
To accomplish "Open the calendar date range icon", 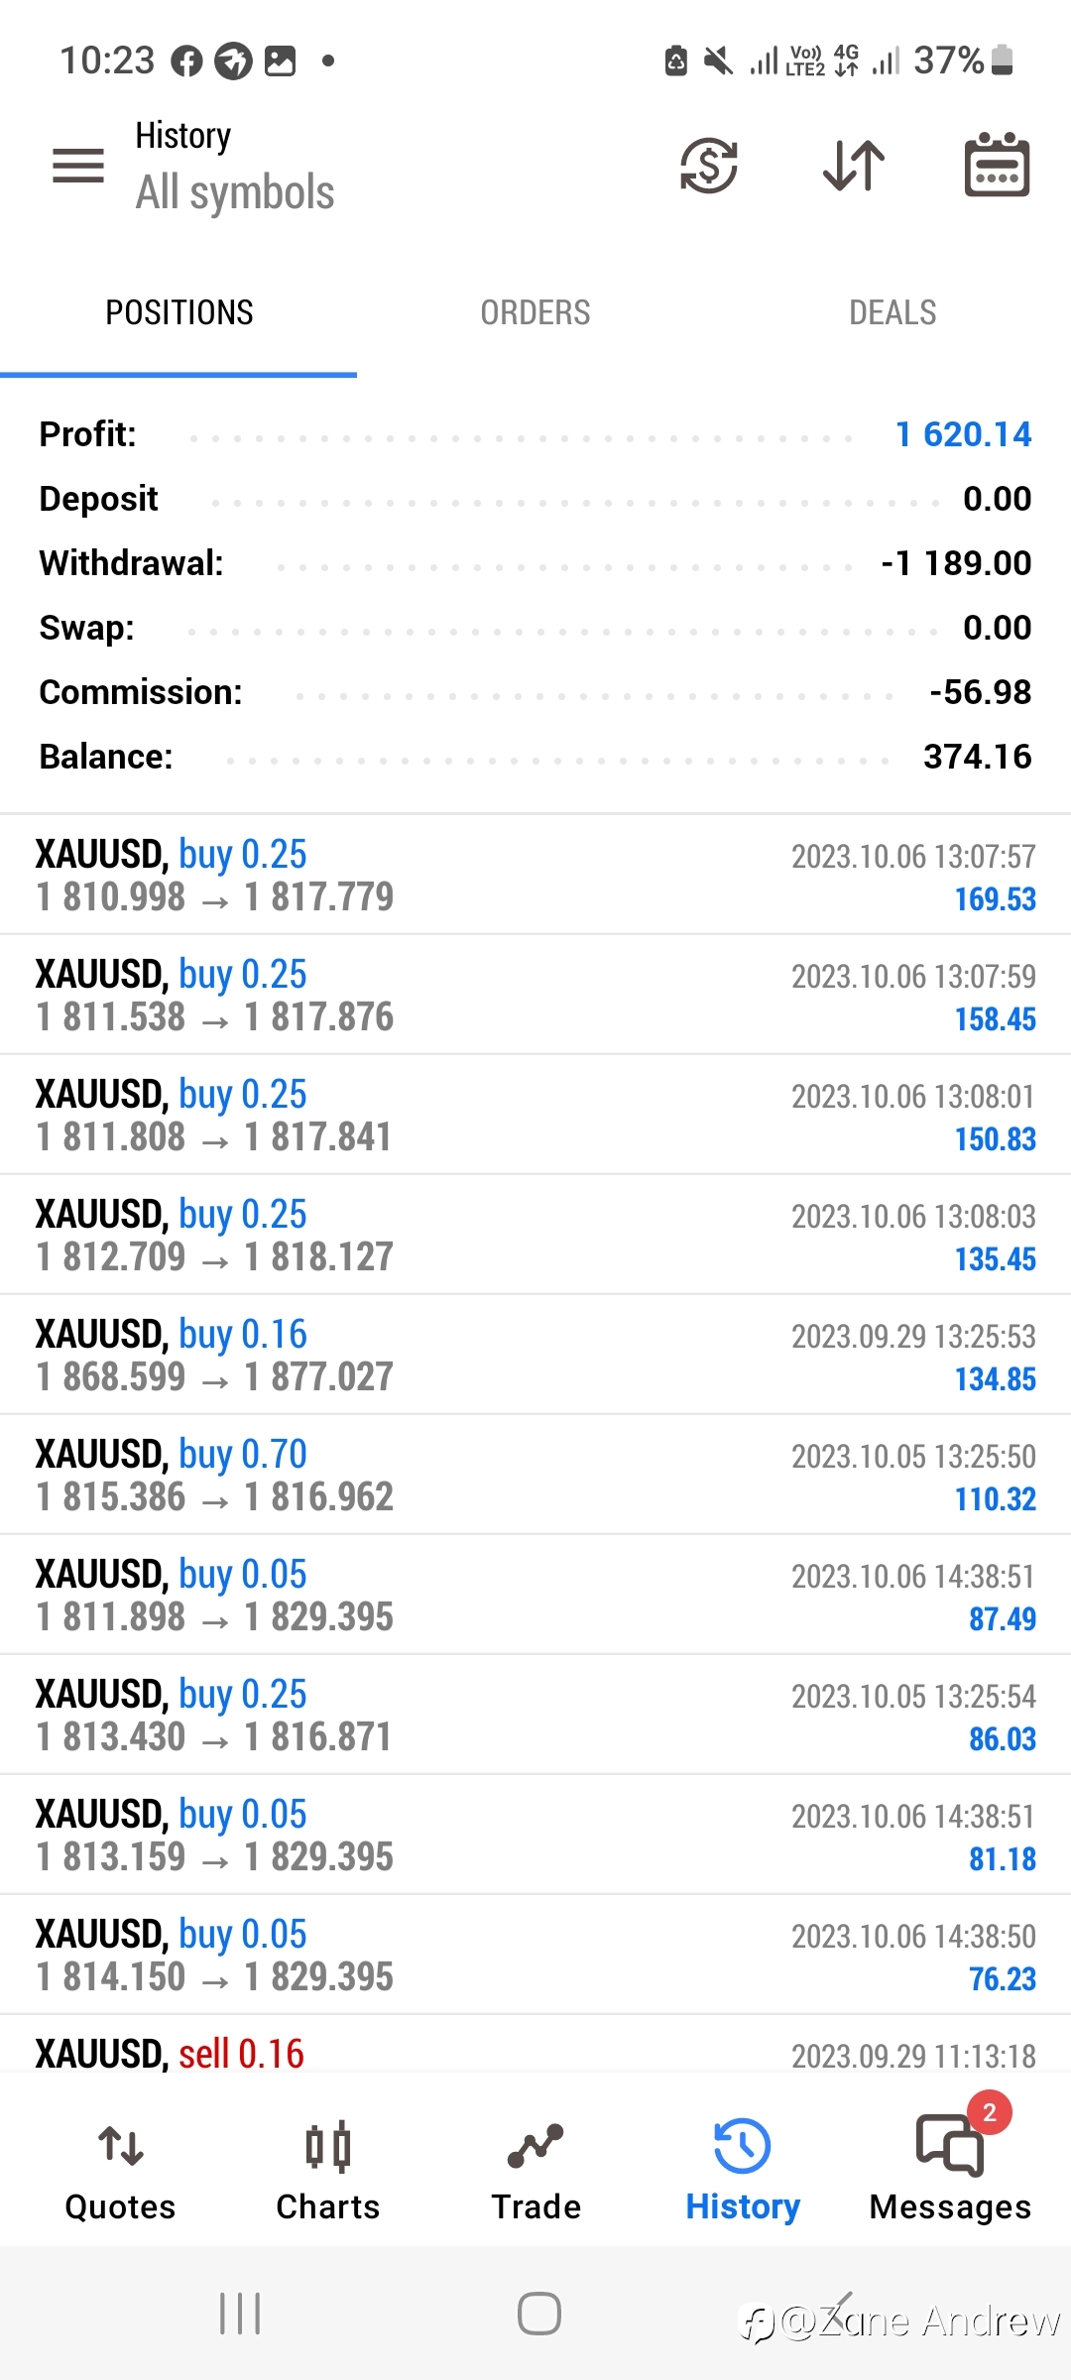I will pyautogui.click(x=997, y=165).
